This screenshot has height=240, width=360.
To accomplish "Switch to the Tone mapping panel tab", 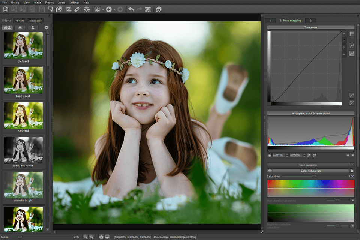I will pos(291,21).
